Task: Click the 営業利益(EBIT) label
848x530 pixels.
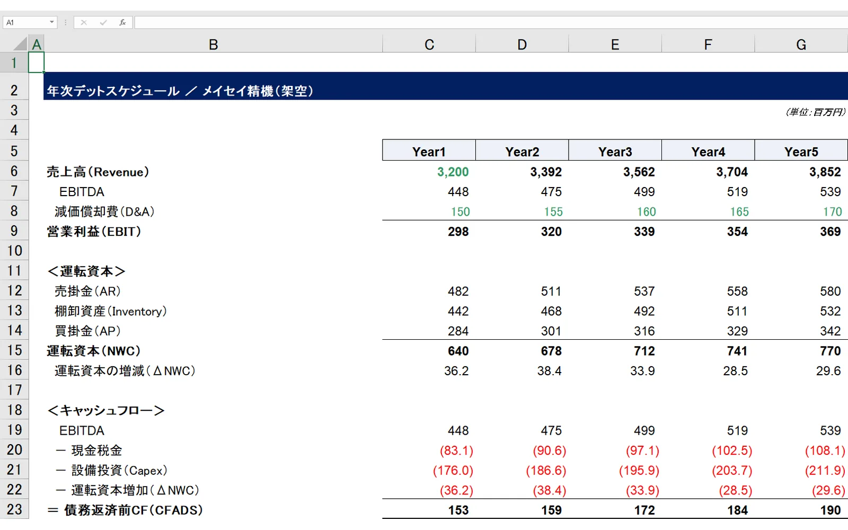Action: click(94, 232)
